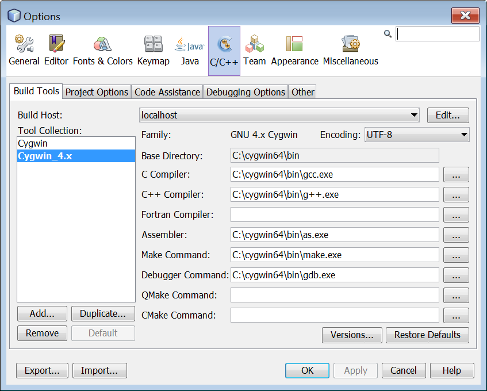This screenshot has height=391, width=487.
Task: Click the Import... button
Action: tap(99, 370)
